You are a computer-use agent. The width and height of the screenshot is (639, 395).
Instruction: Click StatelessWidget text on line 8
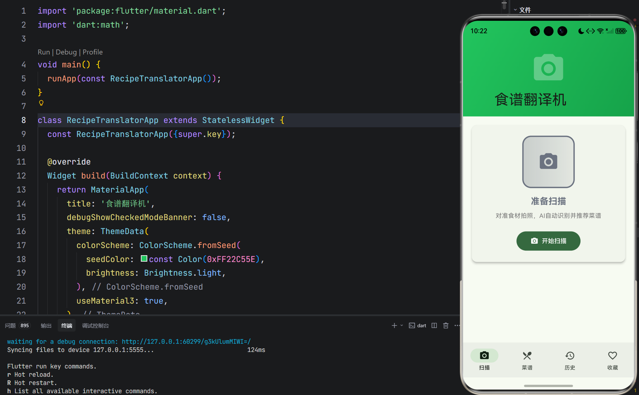tap(238, 120)
